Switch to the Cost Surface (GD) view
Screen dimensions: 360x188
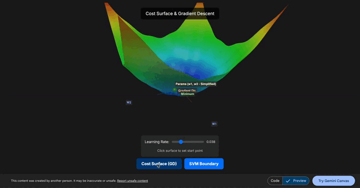pyautogui.click(x=159, y=164)
